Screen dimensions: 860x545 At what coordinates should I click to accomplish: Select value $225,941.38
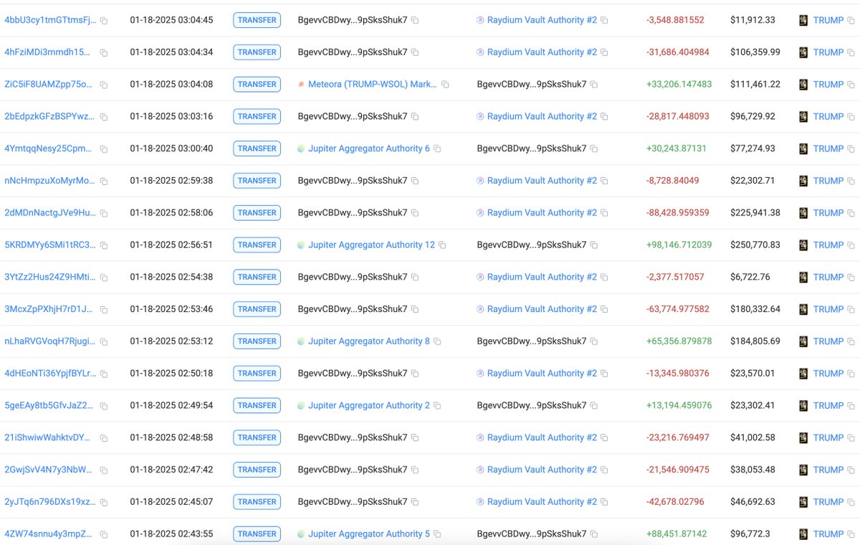755,213
